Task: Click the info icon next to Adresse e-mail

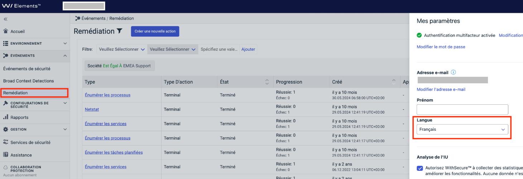Action: click(x=453, y=72)
